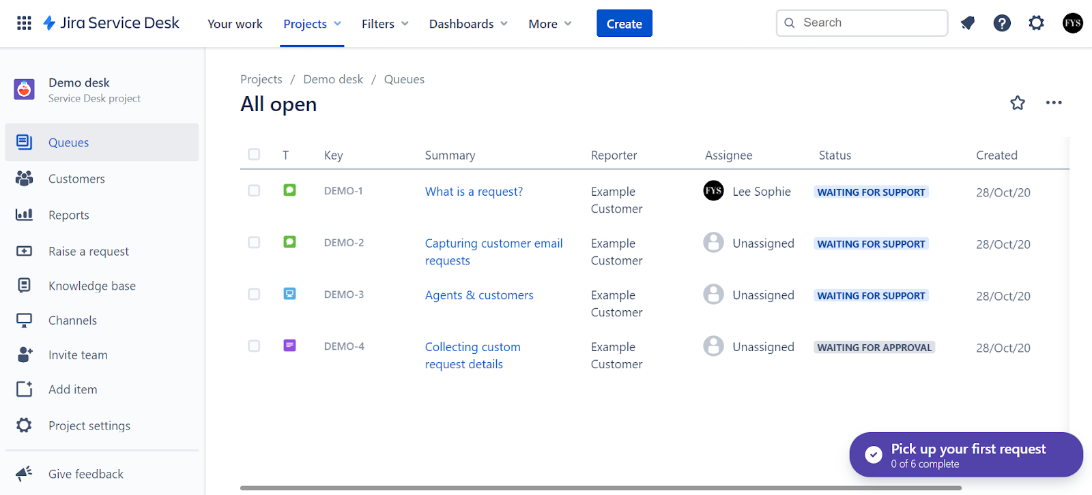The height and width of the screenshot is (495, 1092).
Task: Expand the Filters dropdown menu
Action: coord(385,24)
